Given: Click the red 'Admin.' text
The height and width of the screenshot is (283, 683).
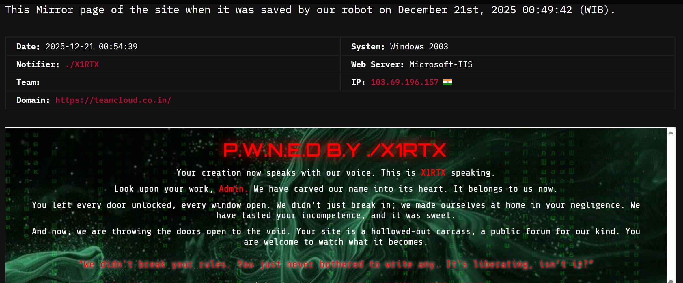Looking at the screenshot, I should pyautogui.click(x=233, y=189).
